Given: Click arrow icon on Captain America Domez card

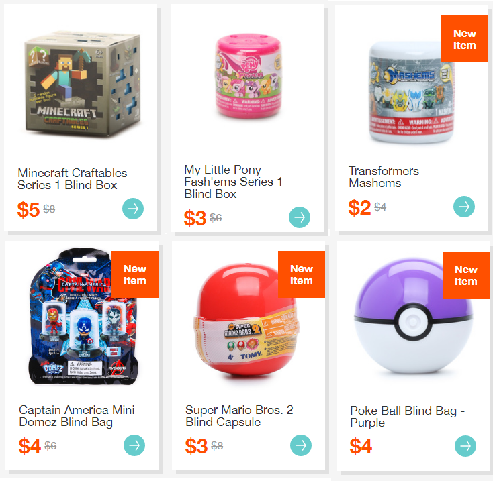Looking at the screenshot, I should tap(134, 445).
